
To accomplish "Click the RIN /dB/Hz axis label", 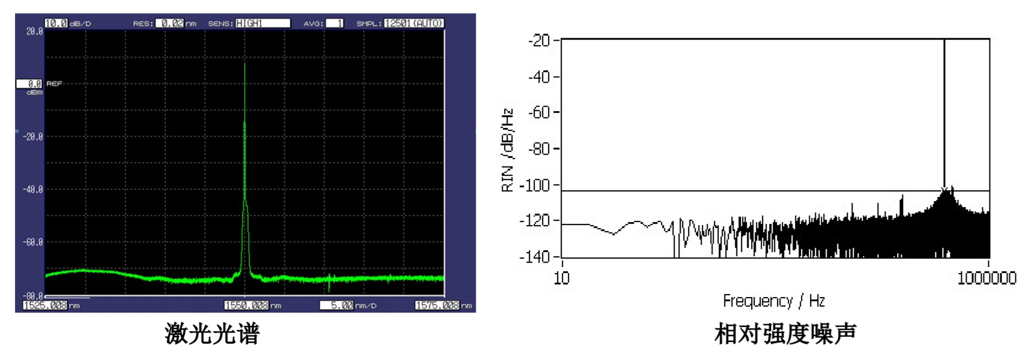I will coord(508,150).
